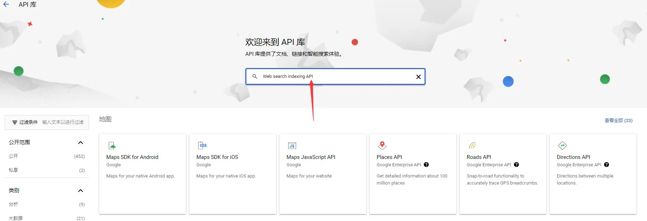Image resolution: width=647 pixels, height=221 pixels.
Task: Open the Places API title
Action: coord(389,157)
